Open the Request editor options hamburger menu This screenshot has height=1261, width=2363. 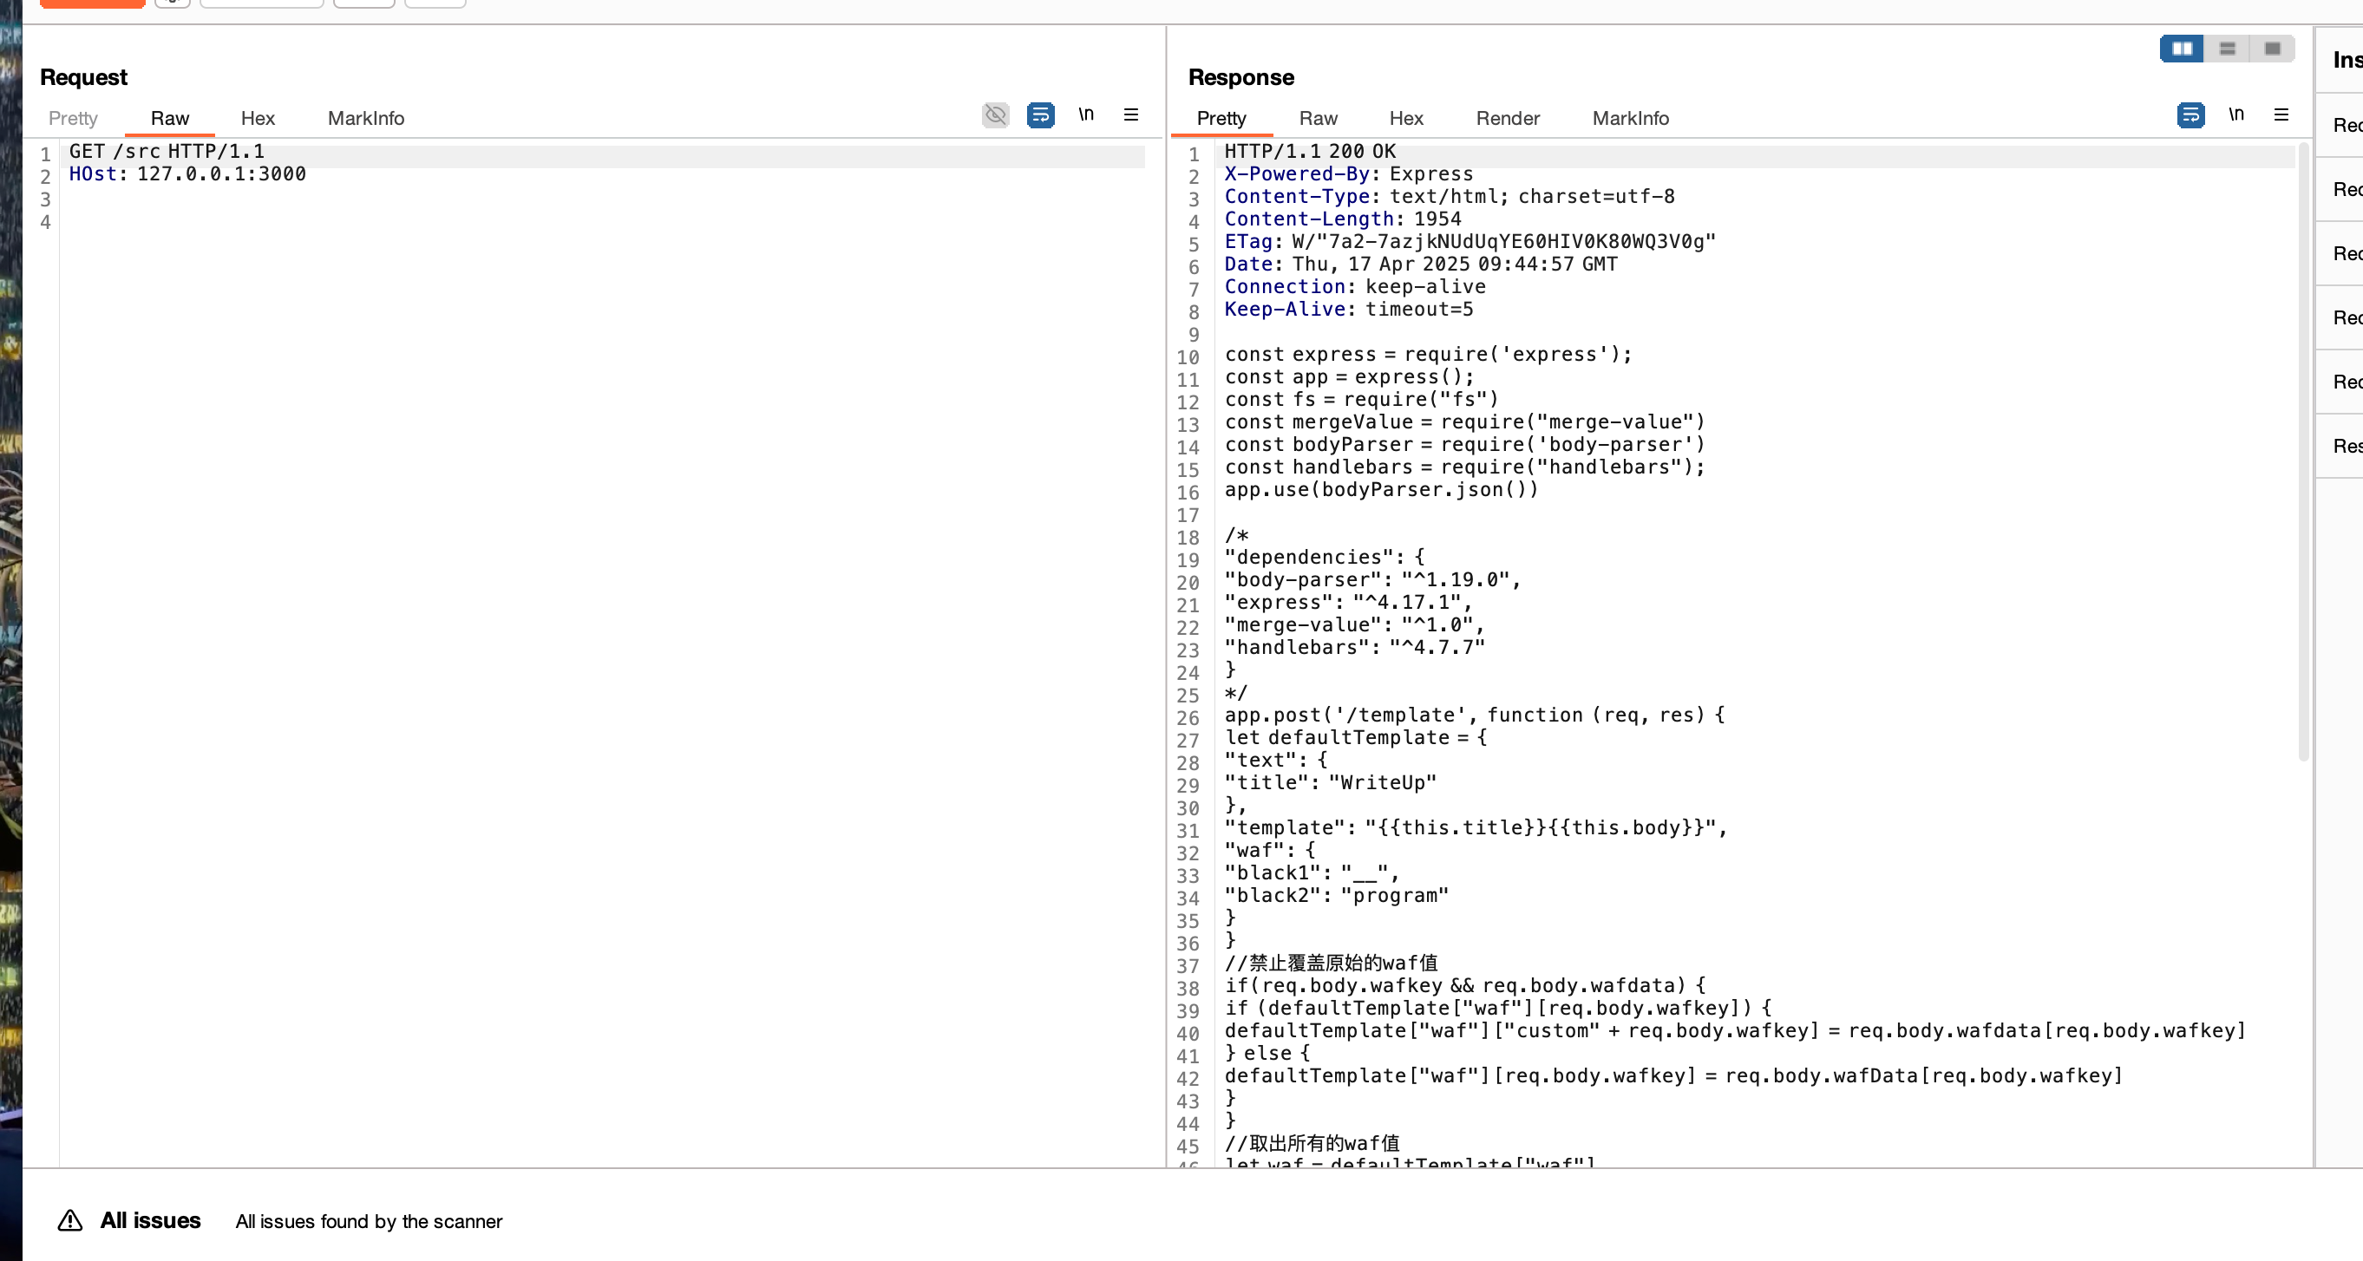click(x=1131, y=114)
